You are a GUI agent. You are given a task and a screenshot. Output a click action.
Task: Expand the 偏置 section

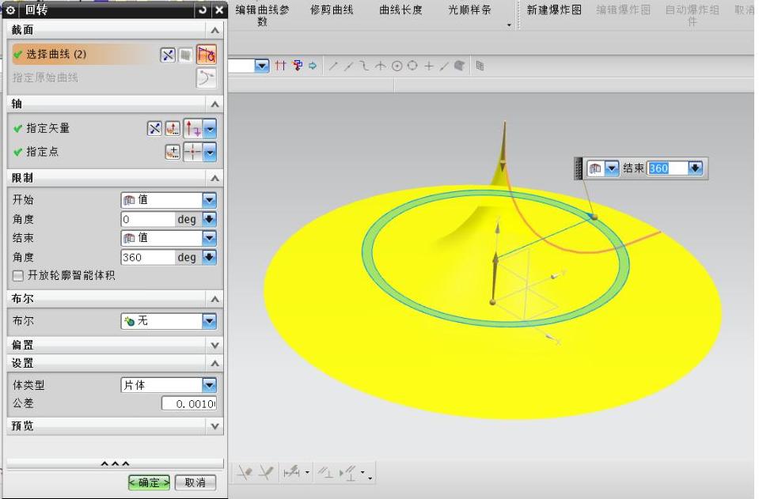(x=215, y=346)
